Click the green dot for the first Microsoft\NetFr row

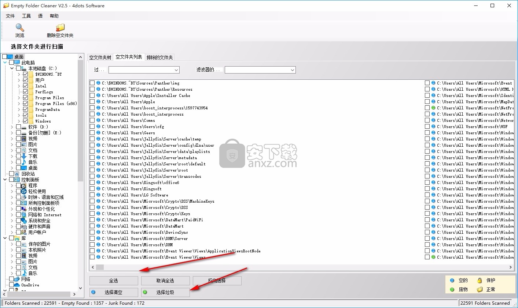433,108
